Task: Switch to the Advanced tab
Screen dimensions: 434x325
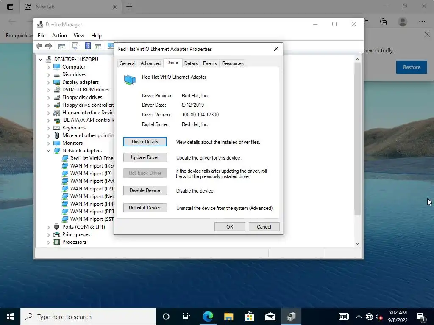Action: point(151,63)
